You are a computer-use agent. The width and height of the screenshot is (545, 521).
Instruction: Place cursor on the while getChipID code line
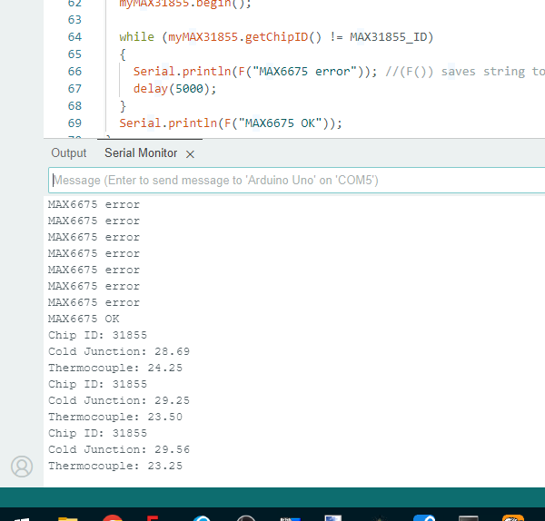point(276,37)
